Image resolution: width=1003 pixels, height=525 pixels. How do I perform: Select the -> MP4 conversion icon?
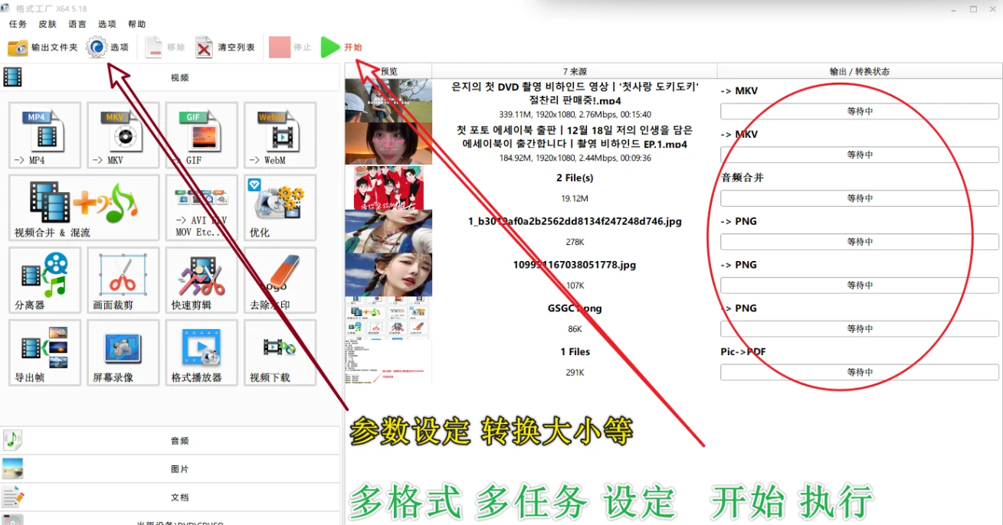tap(44, 135)
